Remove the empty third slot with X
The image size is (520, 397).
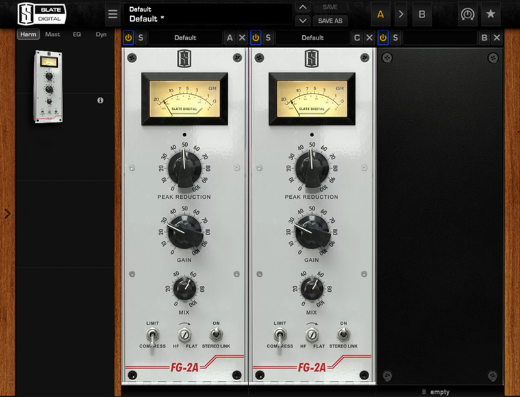tap(497, 38)
